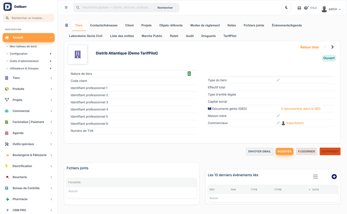
Task: Expand the Agenda sidebar chevron
Action: click(x=51, y=133)
